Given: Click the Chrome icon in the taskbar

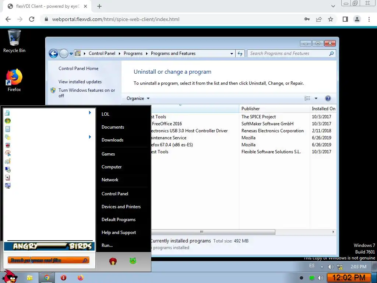Looking at the screenshot, I should 47,278.
